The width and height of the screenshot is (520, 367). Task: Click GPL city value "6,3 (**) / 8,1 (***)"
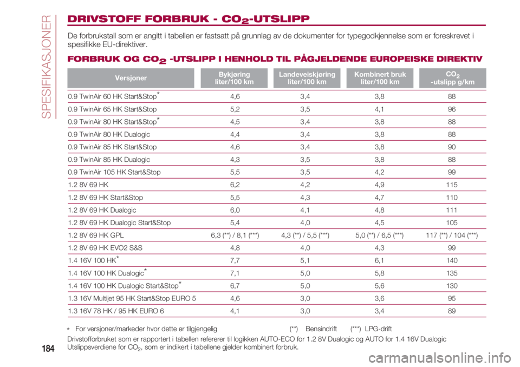(235, 235)
